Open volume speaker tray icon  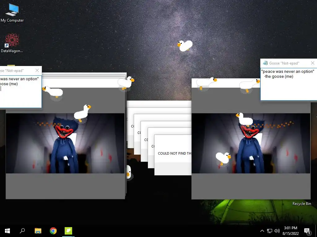click(x=277, y=231)
